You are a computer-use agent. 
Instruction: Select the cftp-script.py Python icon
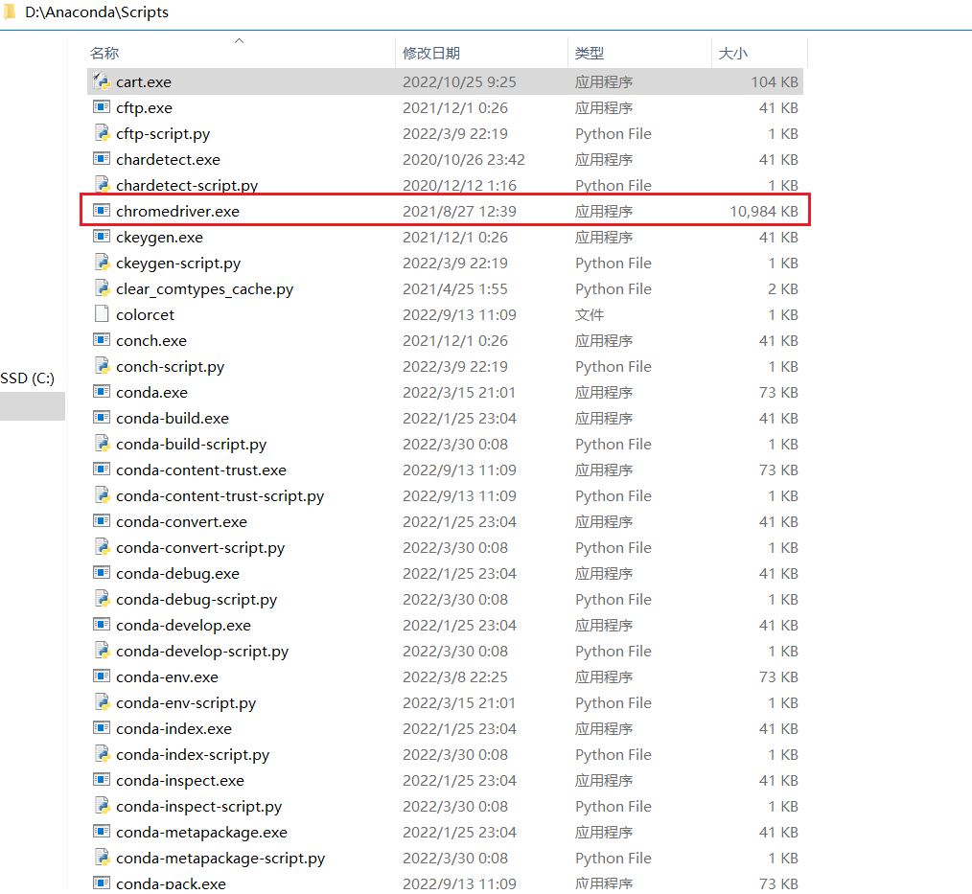click(x=102, y=133)
